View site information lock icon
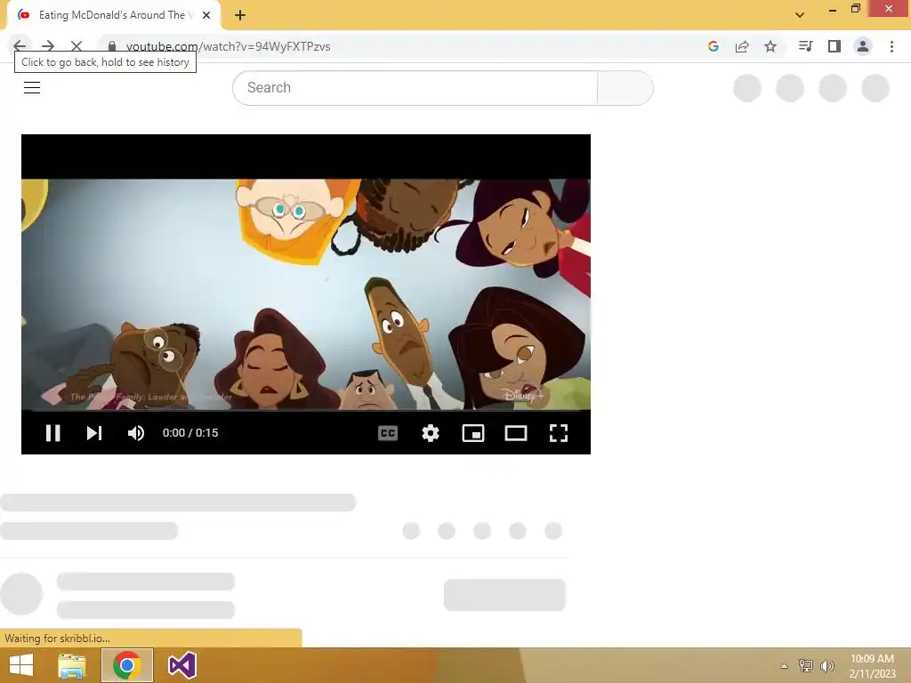Viewport: 911px width, 683px height. (112, 46)
